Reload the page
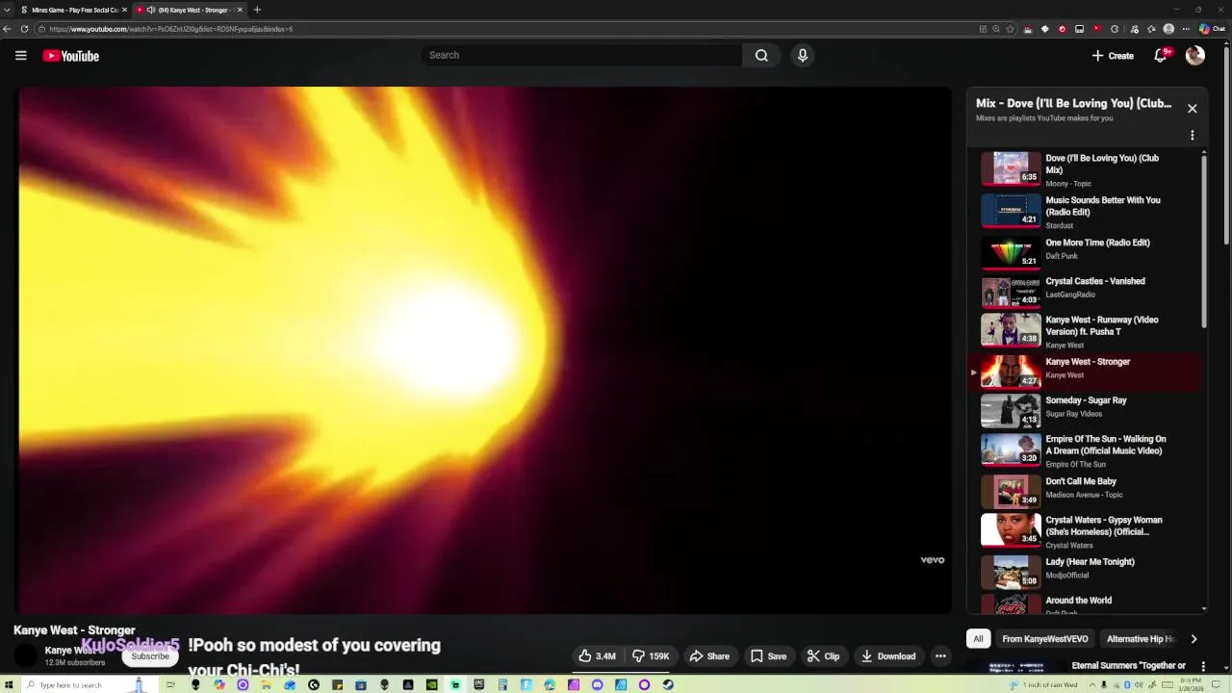This screenshot has height=693, width=1232. (x=24, y=29)
